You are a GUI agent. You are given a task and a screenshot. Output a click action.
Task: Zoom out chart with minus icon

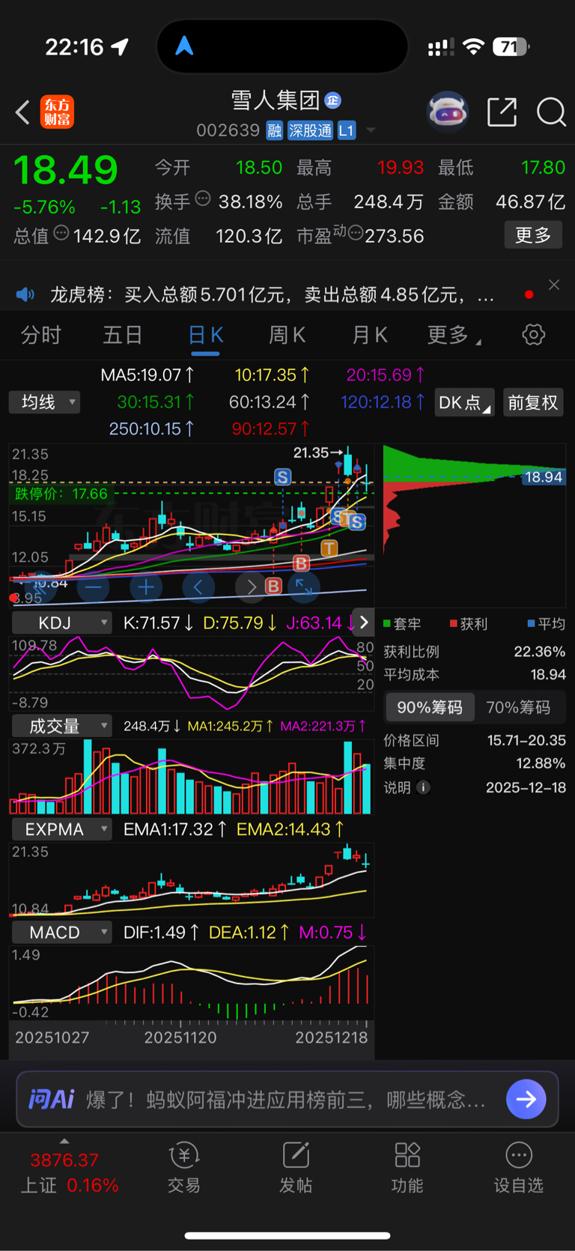coord(94,587)
